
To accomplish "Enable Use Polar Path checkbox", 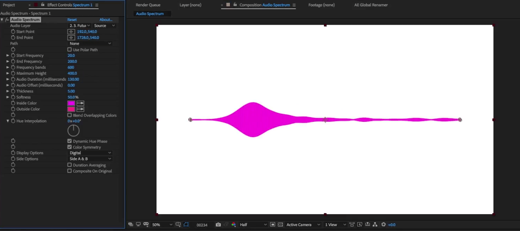I will point(69,50).
